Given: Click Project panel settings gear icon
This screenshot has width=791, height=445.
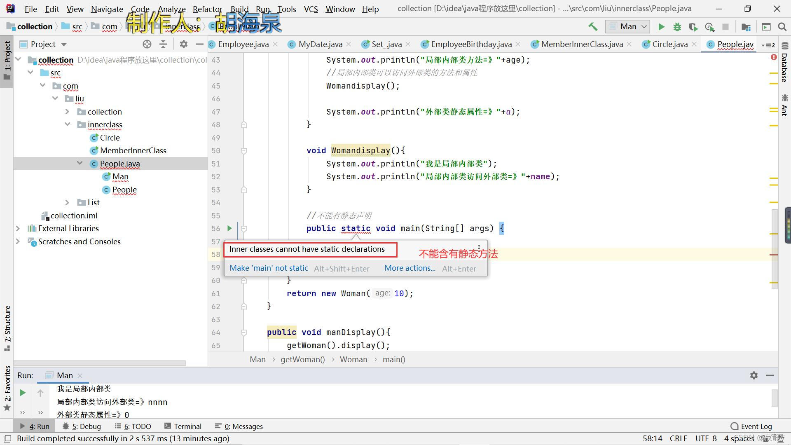Looking at the screenshot, I should 184,44.
